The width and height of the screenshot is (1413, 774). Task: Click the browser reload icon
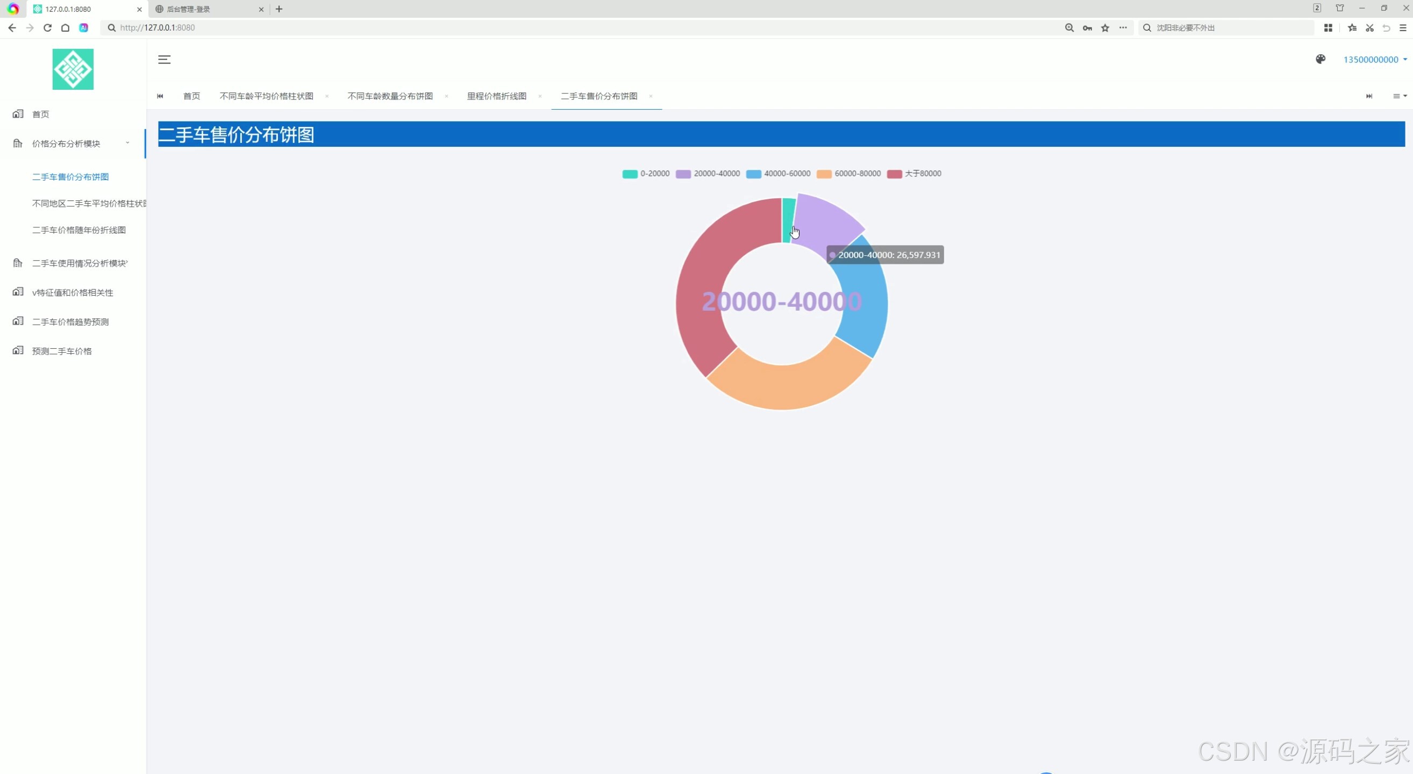pos(48,27)
